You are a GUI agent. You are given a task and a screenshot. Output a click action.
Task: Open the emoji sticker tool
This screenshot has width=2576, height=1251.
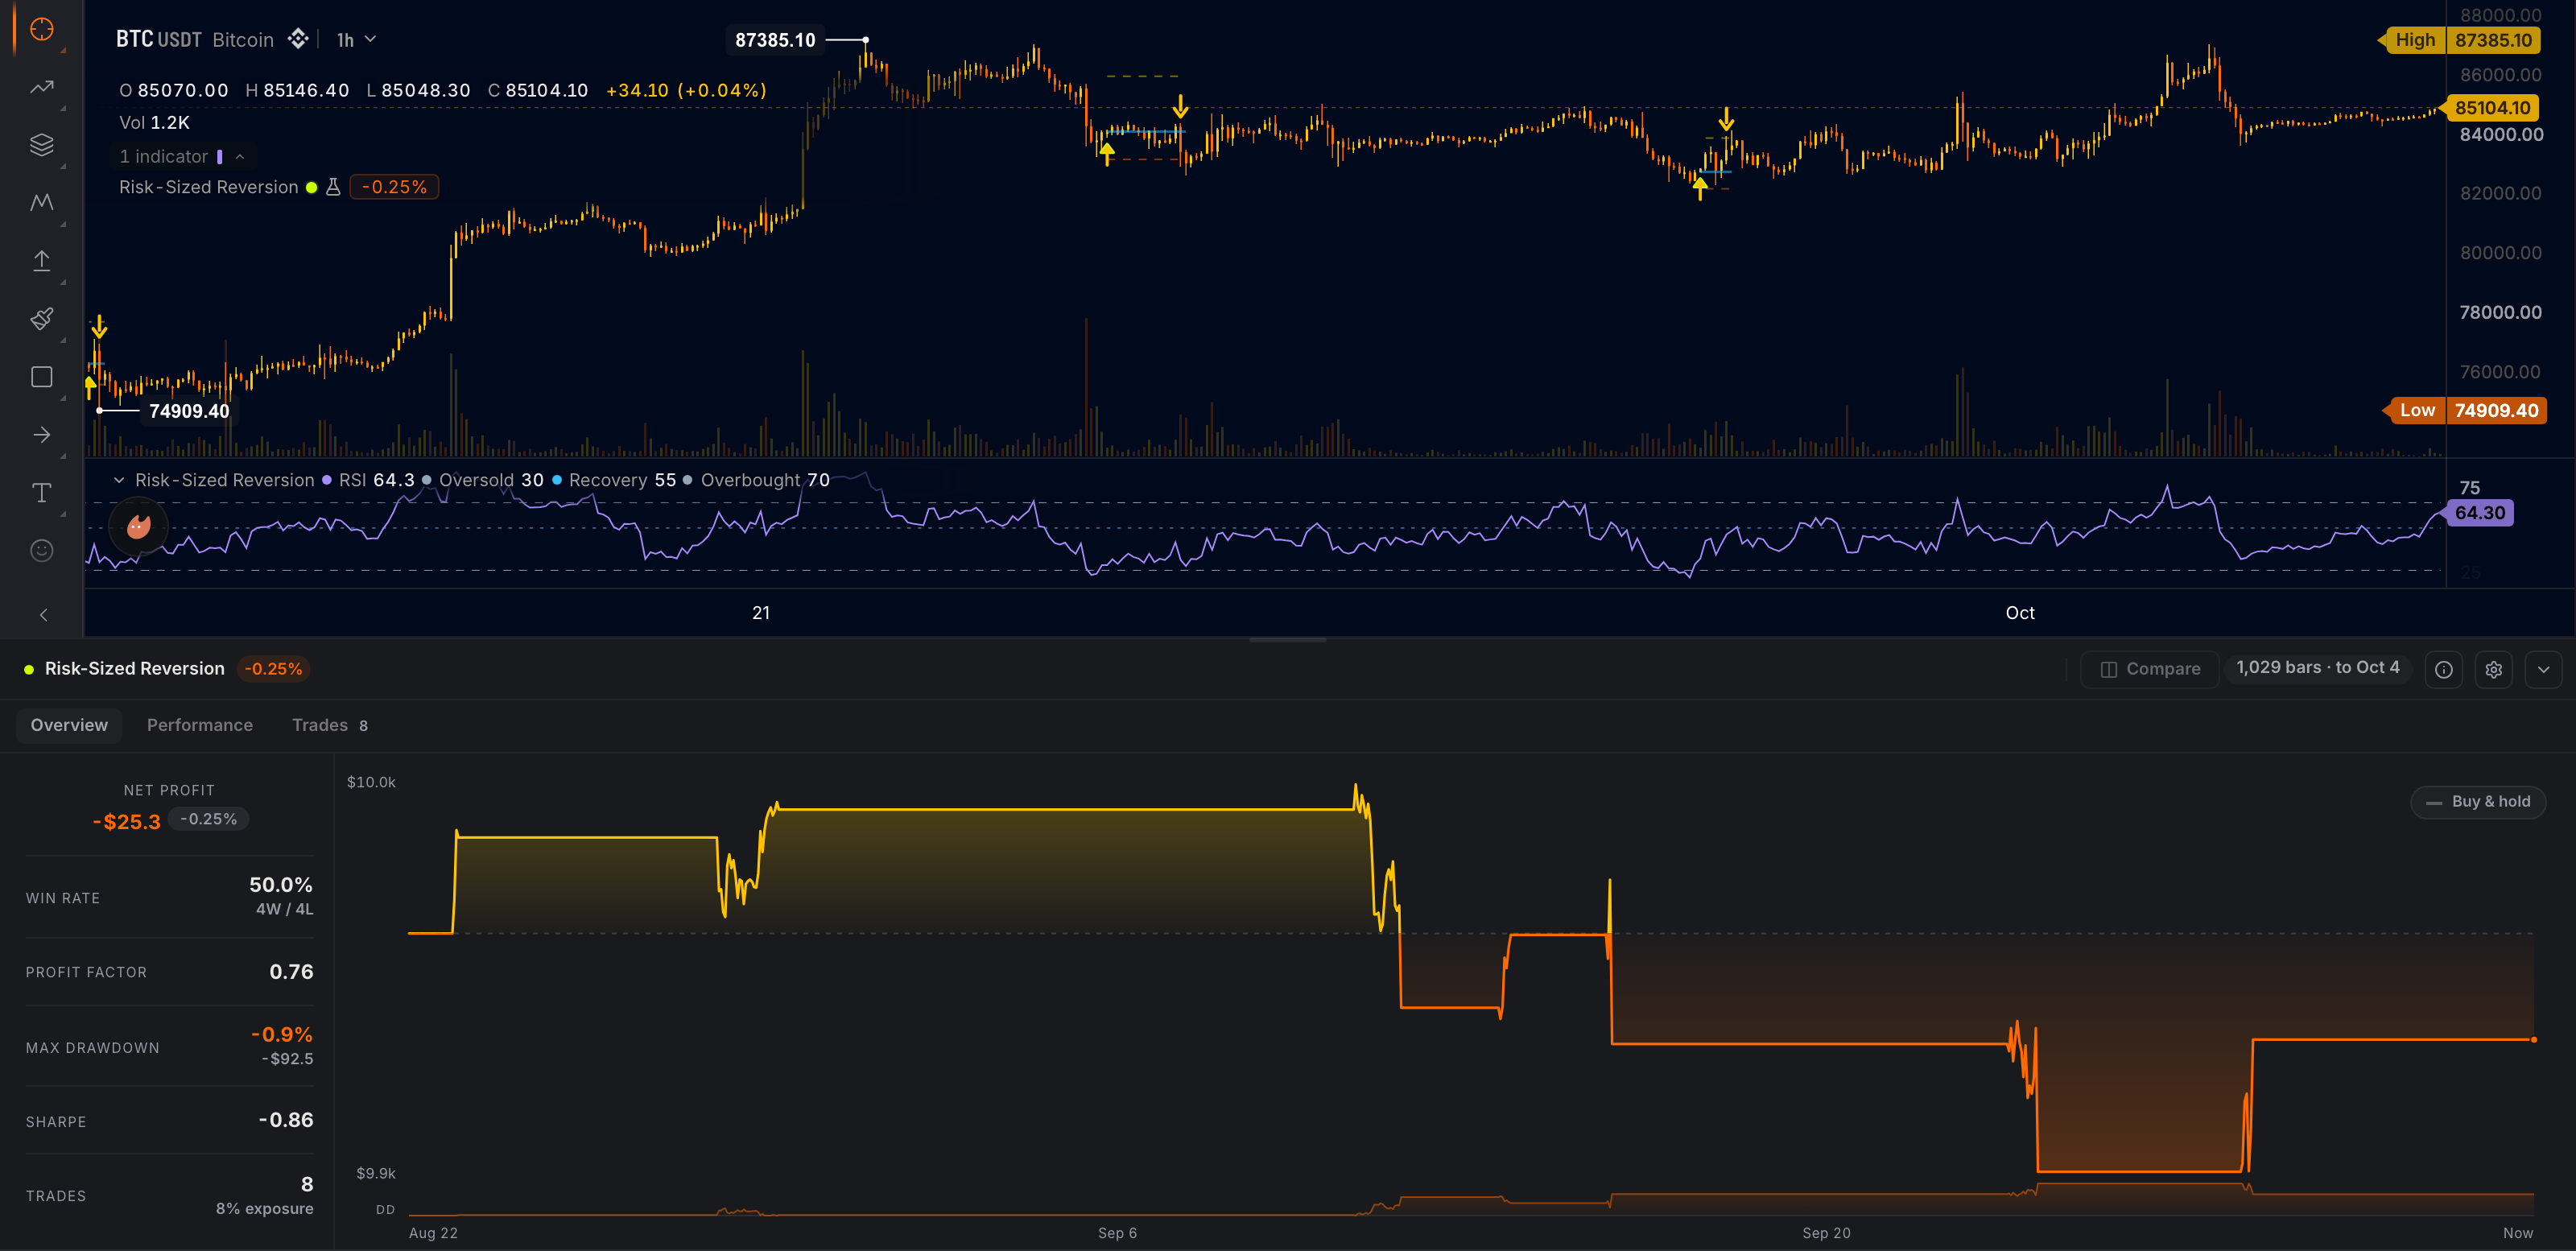[x=41, y=551]
